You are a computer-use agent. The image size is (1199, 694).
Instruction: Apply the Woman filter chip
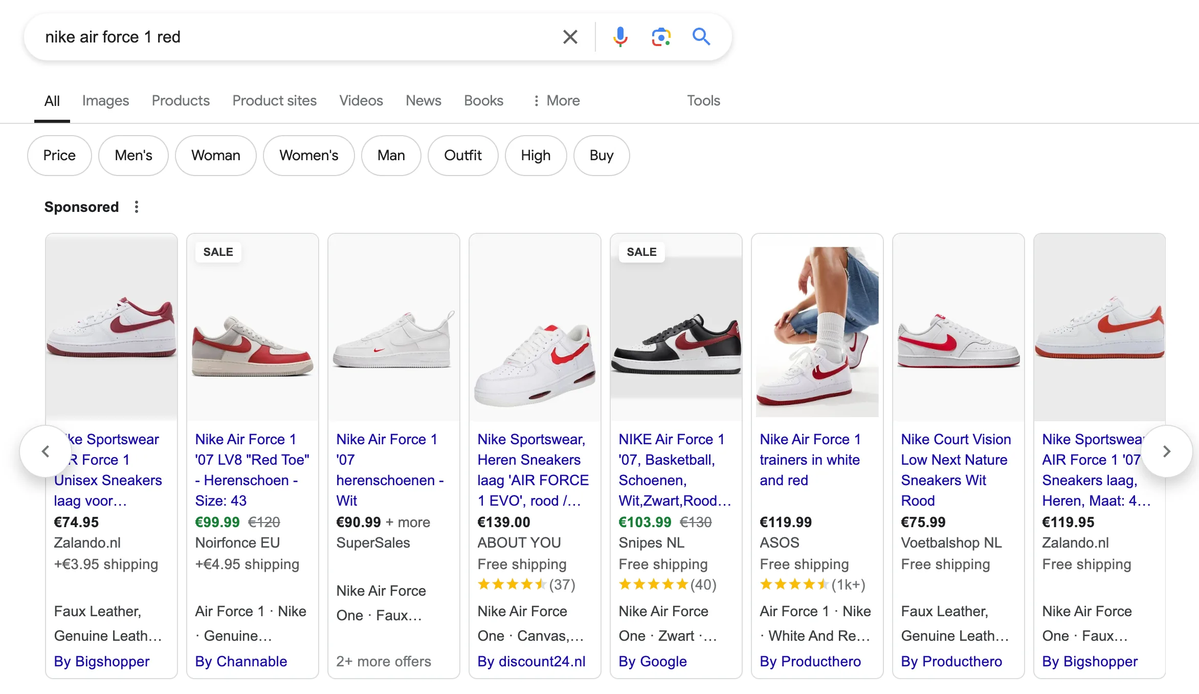coord(216,156)
